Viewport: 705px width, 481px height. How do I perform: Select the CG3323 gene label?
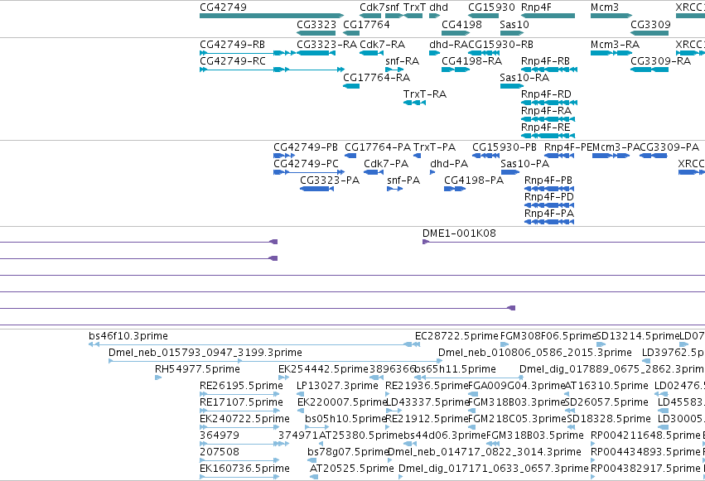click(316, 24)
